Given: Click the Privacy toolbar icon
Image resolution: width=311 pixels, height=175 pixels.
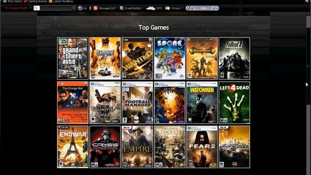Looking at the screenshot, I should tap(168, 8).
